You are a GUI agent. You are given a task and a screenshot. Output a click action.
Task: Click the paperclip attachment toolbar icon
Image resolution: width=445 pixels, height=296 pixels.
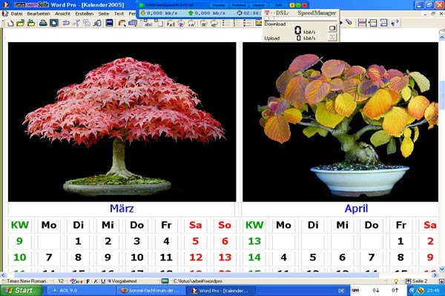[349, 22]
